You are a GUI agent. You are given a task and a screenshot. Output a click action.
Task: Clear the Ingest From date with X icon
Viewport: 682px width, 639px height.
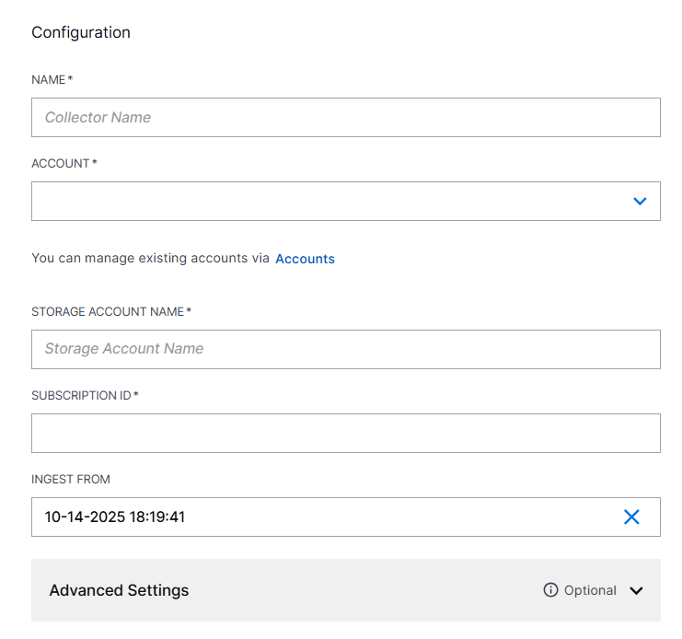(x=631, y=517)
